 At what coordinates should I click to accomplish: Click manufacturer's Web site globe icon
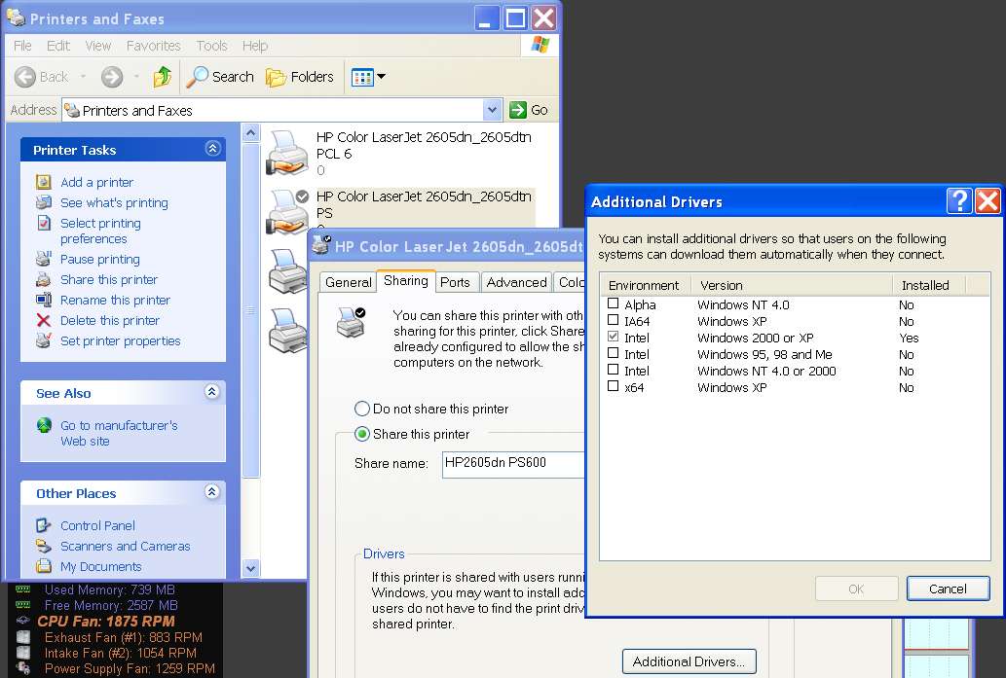click(x=44, y=425)
